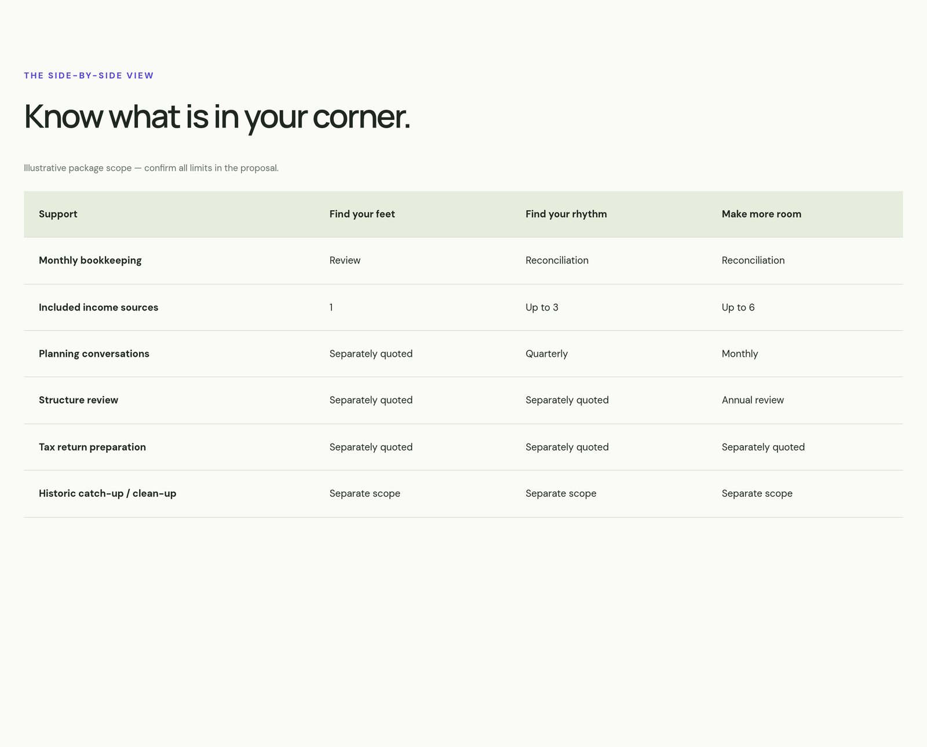Click 'Review' in Monthly bookkeeping row
Screen dimensions: 927x747
coord(345,261)
